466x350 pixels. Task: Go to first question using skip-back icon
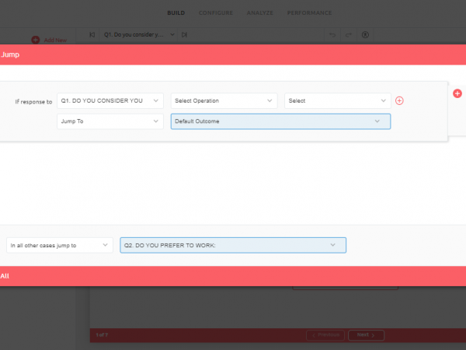[92, 35]
